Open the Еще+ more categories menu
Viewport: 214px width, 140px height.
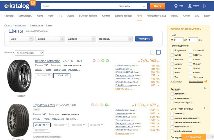207,16
